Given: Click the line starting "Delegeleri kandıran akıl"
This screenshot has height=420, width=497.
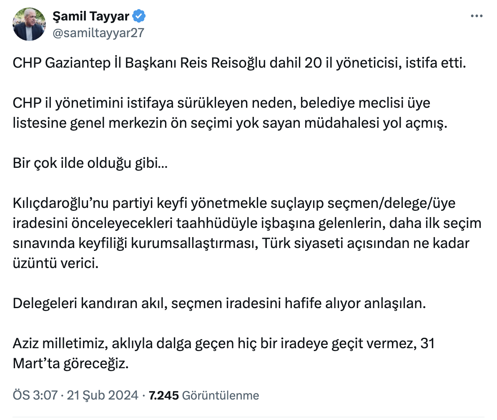Looking at the screenshot, I should click(x=219, y=303).
